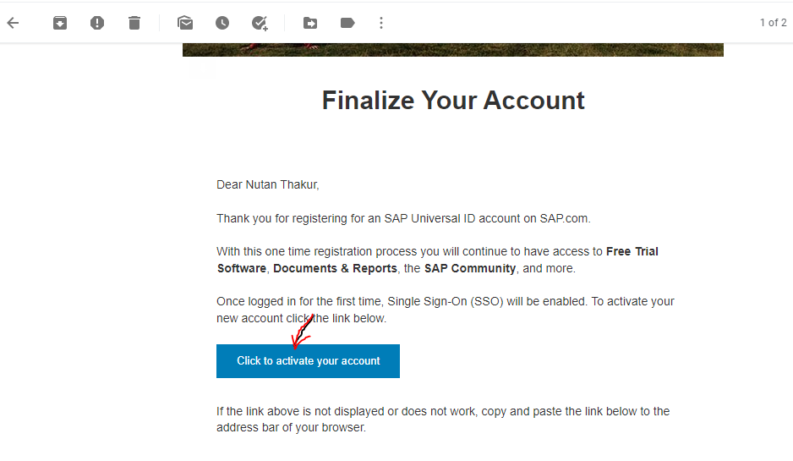
Task: Click to activate your account button
Action: pyautogui.click(x=308, y=361)
